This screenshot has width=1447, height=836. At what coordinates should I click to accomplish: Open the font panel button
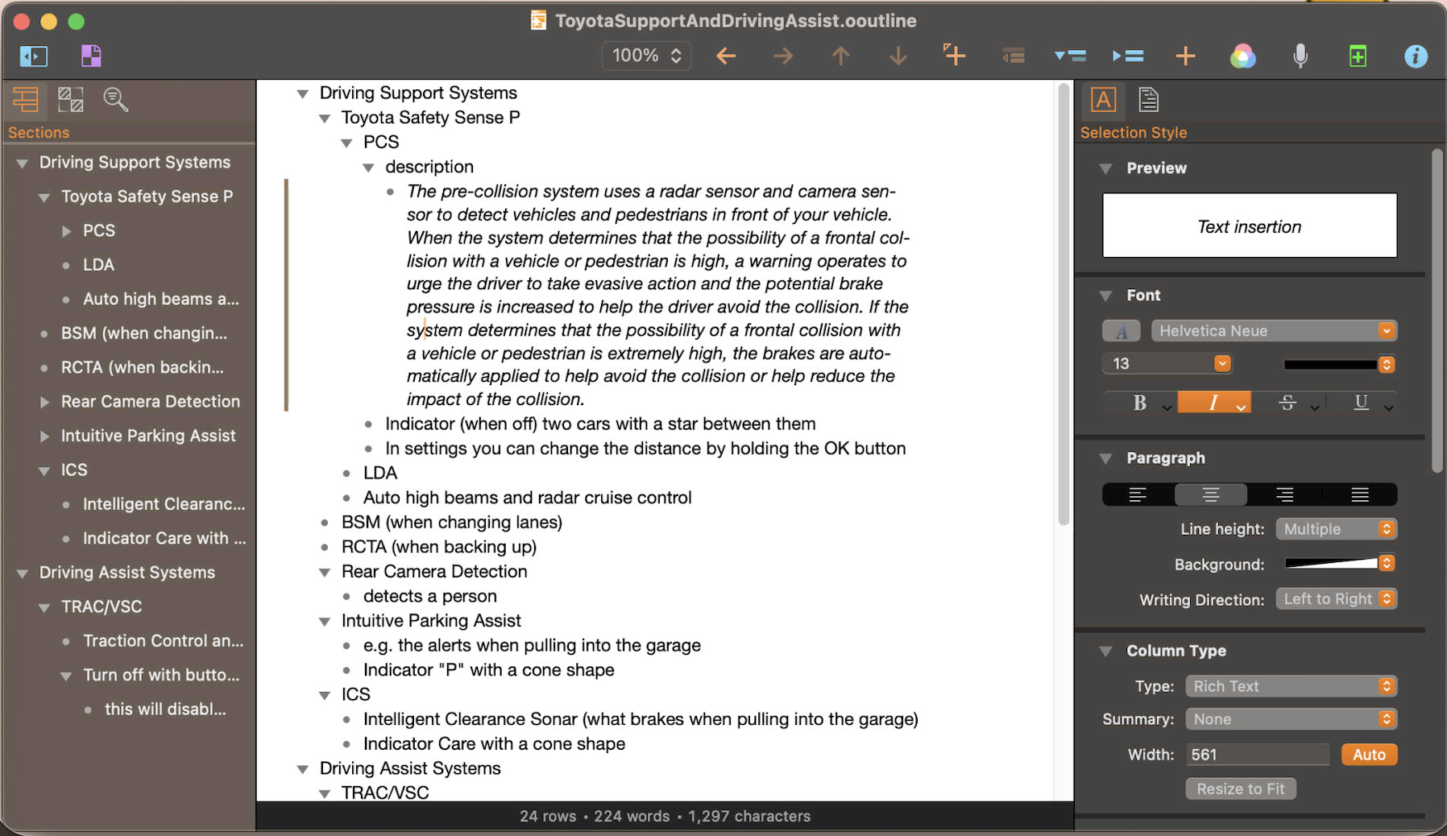pos(1121,331)
